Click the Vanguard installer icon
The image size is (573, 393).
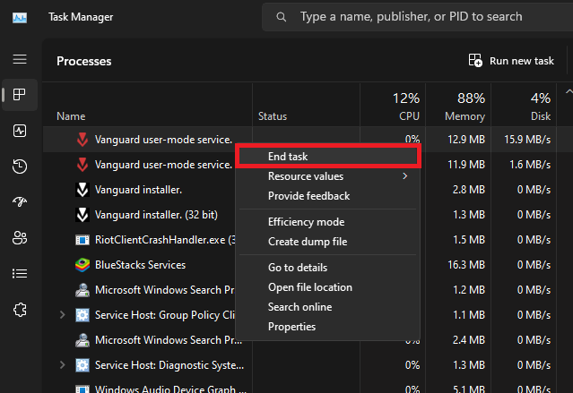tap(82, 190)
